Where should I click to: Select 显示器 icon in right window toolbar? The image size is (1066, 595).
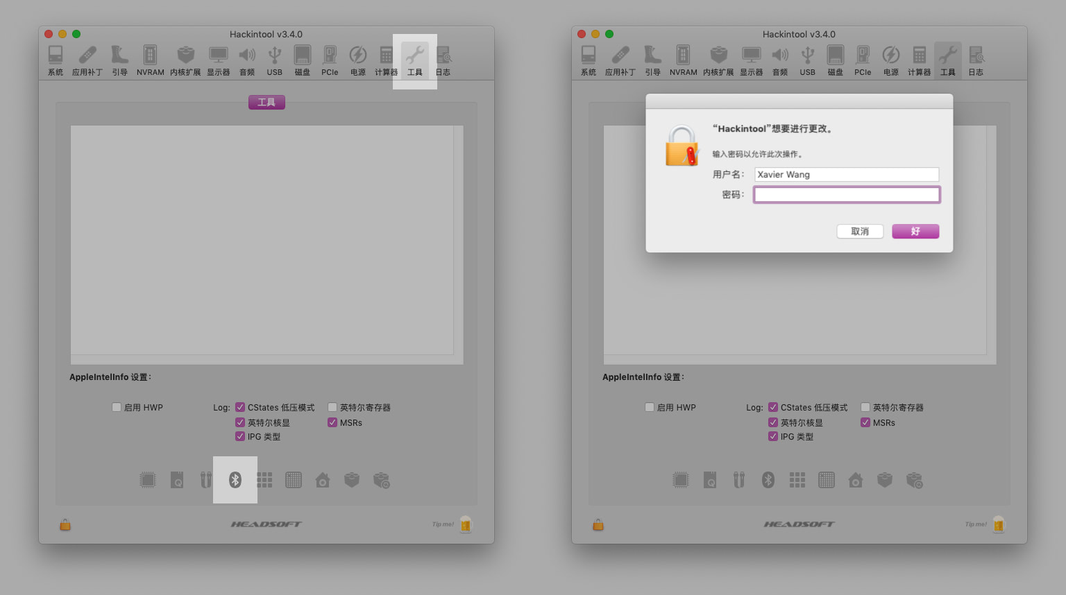[752, 60]
